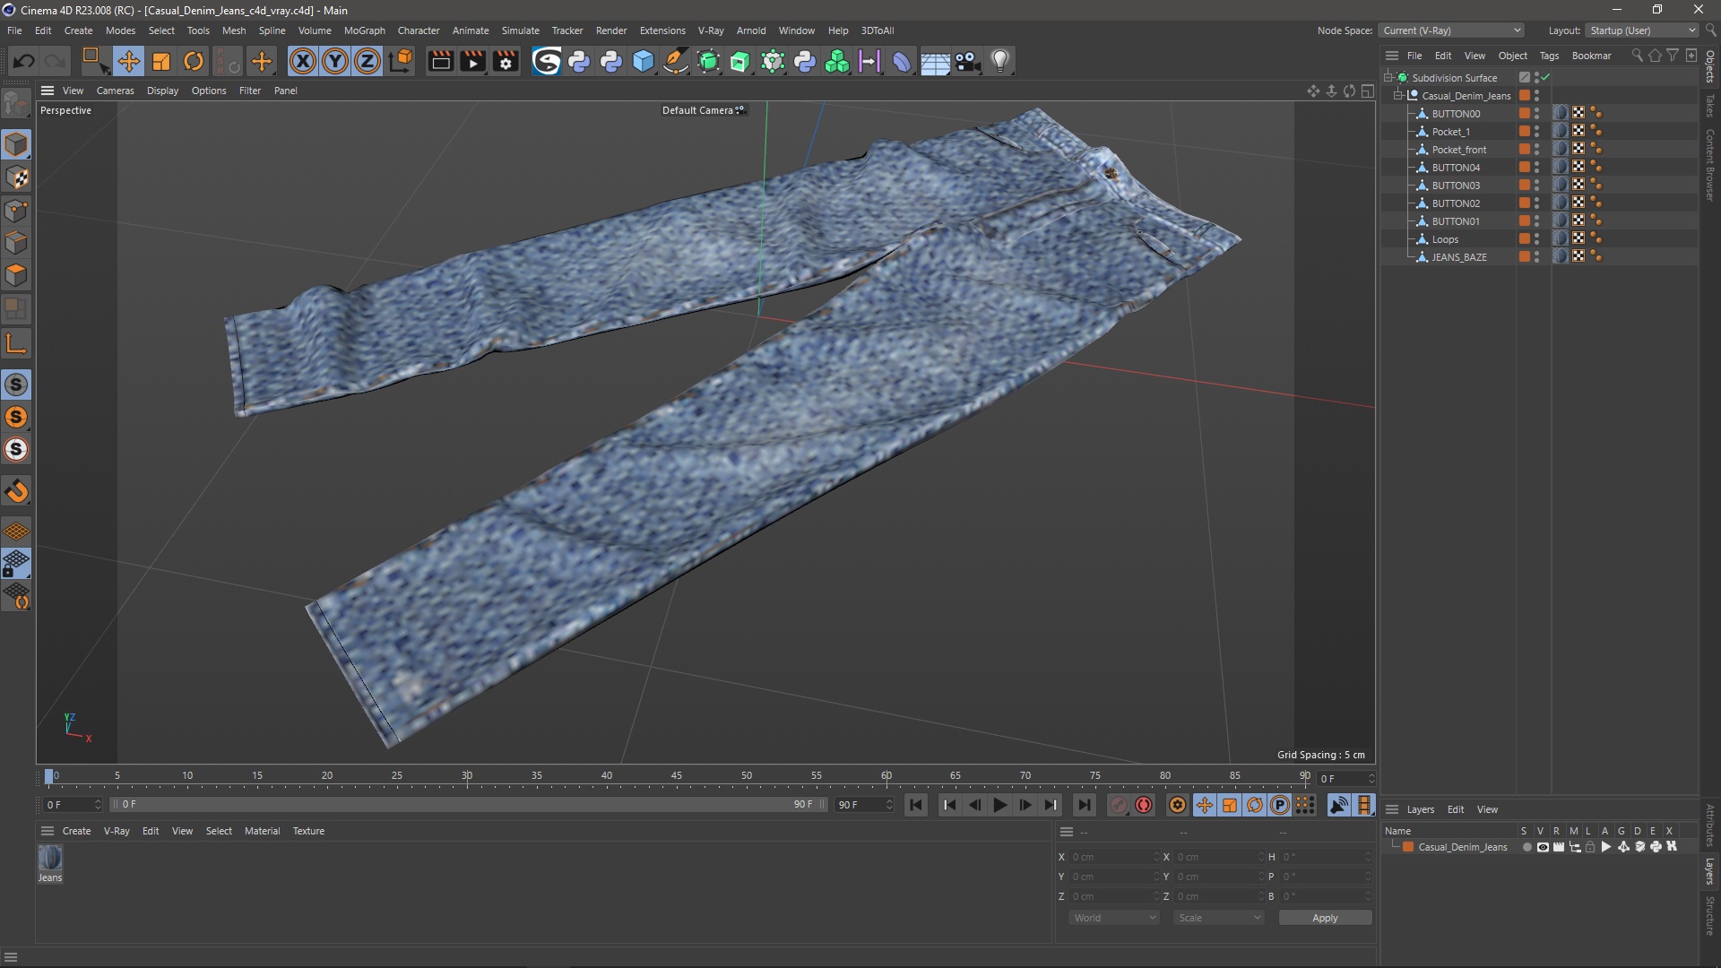
Task: Collapse Casual_Denim_Jeans tree node
Action: pos(1397,95)
